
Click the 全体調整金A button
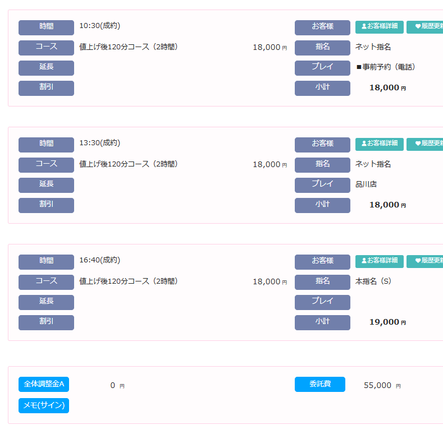(44, 384)
